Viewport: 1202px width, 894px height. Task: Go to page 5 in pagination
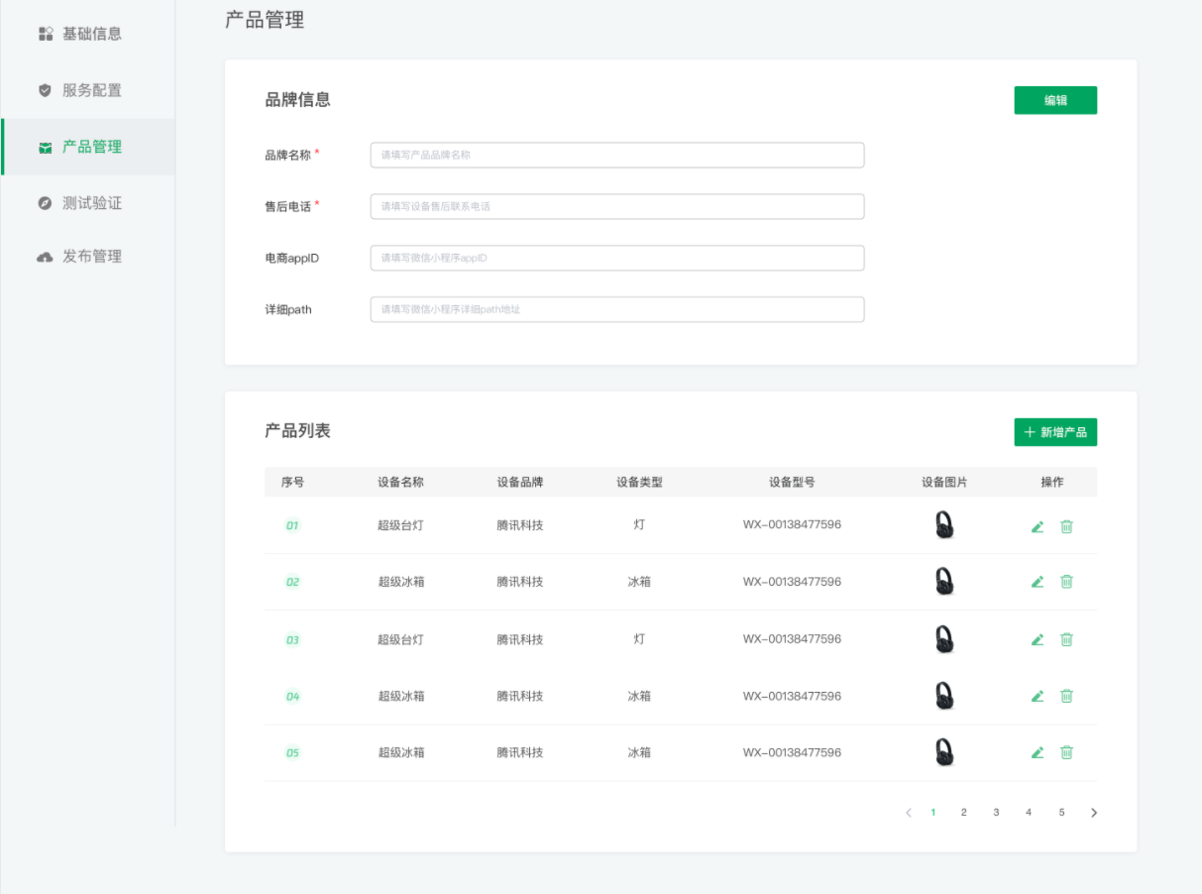click(1061, 813)
